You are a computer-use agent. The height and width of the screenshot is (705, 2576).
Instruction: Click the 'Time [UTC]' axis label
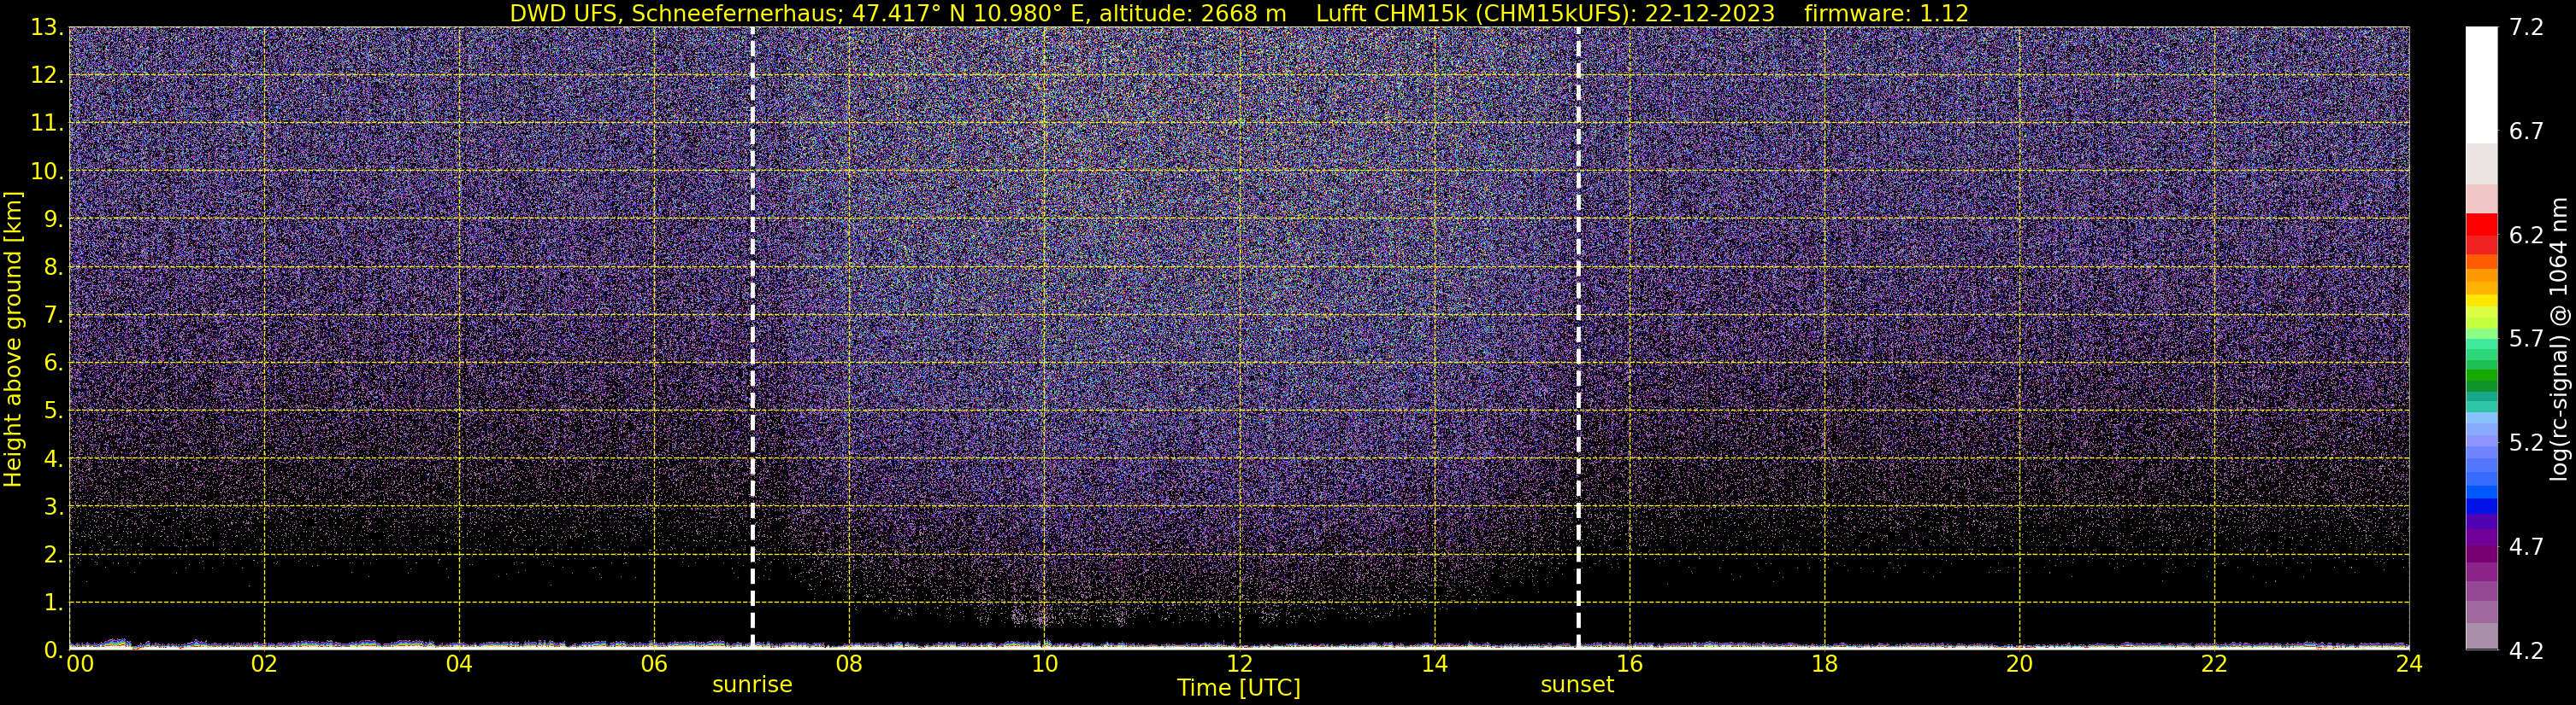click(1239, 688)
